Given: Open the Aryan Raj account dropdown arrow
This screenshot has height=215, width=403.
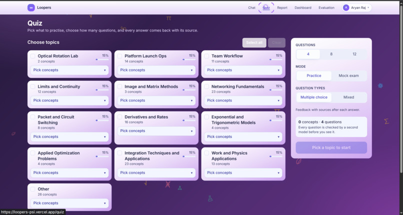Looking at the screenshot, I should [x=368, y=7].
